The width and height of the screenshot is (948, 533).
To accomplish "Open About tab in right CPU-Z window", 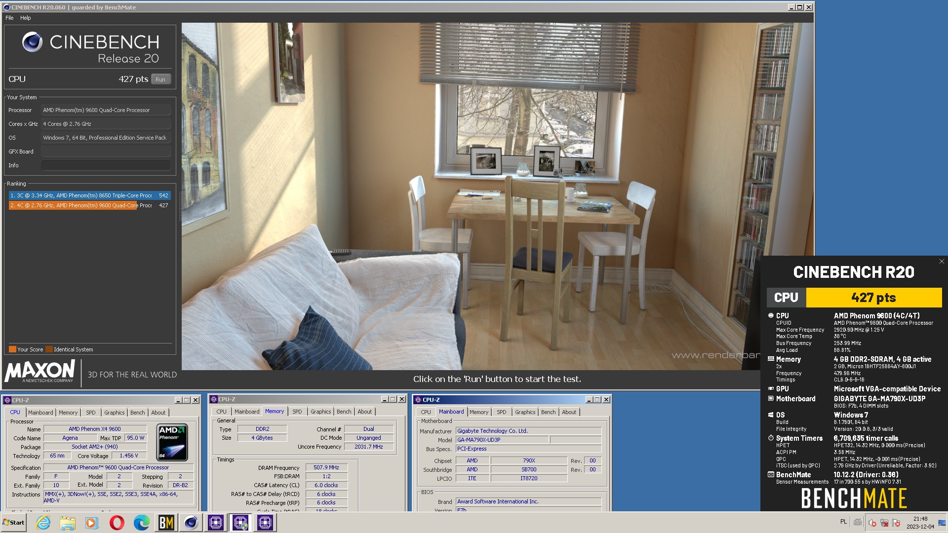I will pyautogui.click(x=569, y=412).
